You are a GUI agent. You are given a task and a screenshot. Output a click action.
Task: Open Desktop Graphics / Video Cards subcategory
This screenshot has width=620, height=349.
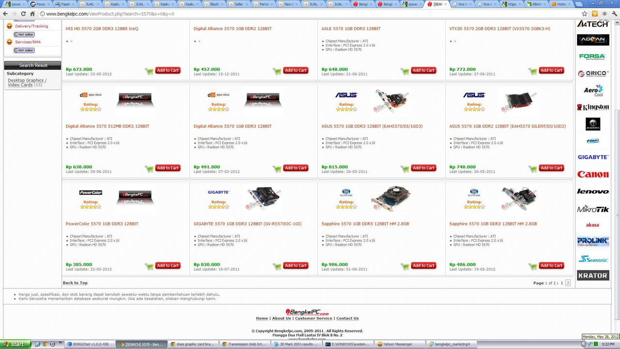click(x=27, y=82)
